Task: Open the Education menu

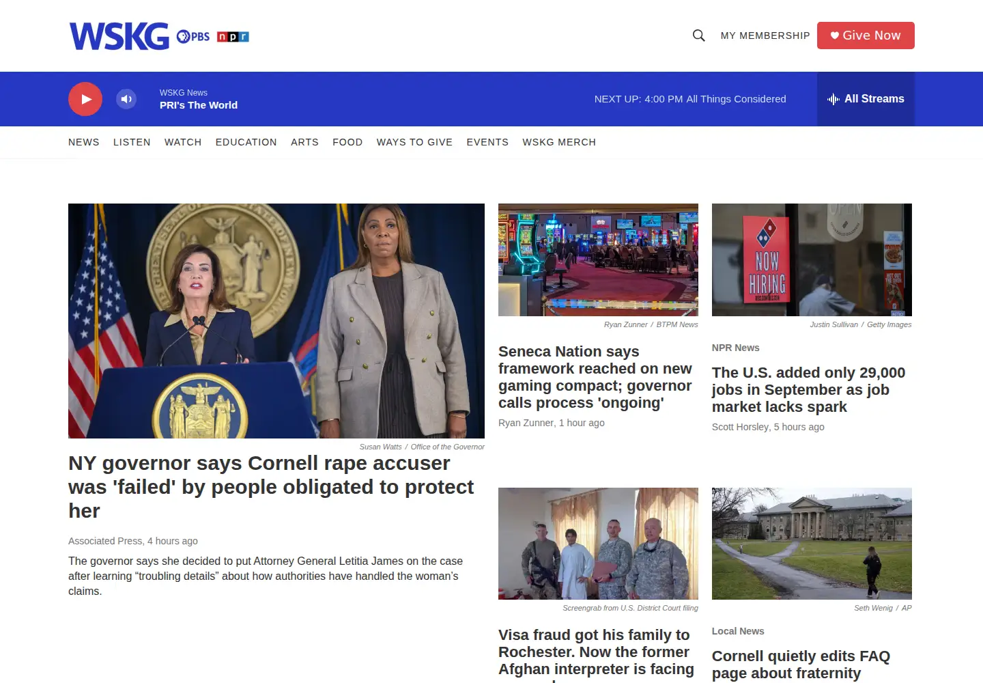Action: coord(246,142)
